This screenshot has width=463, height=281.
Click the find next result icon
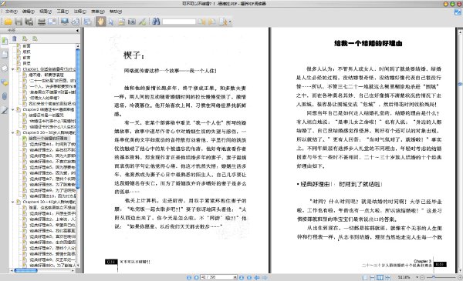pos(212,22)
